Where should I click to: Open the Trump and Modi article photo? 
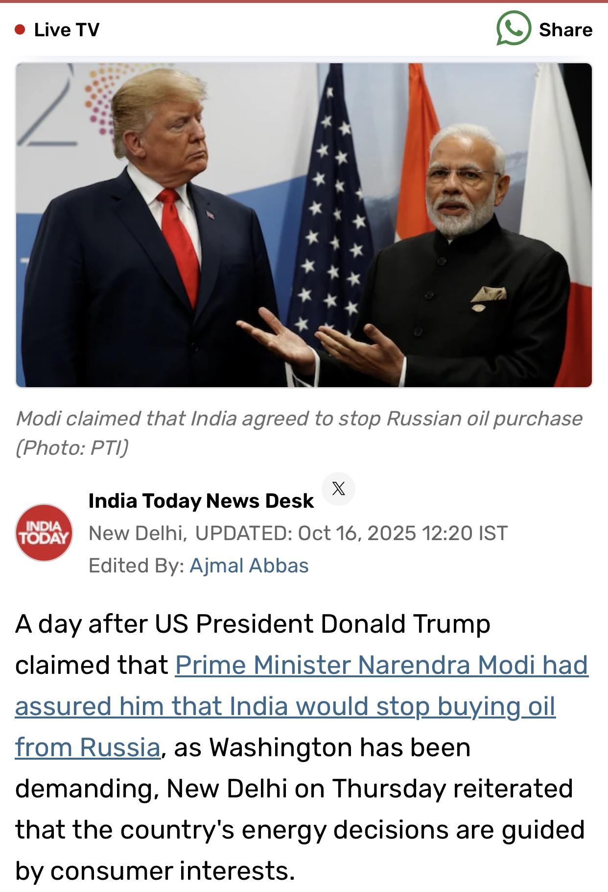coord(304,225)
